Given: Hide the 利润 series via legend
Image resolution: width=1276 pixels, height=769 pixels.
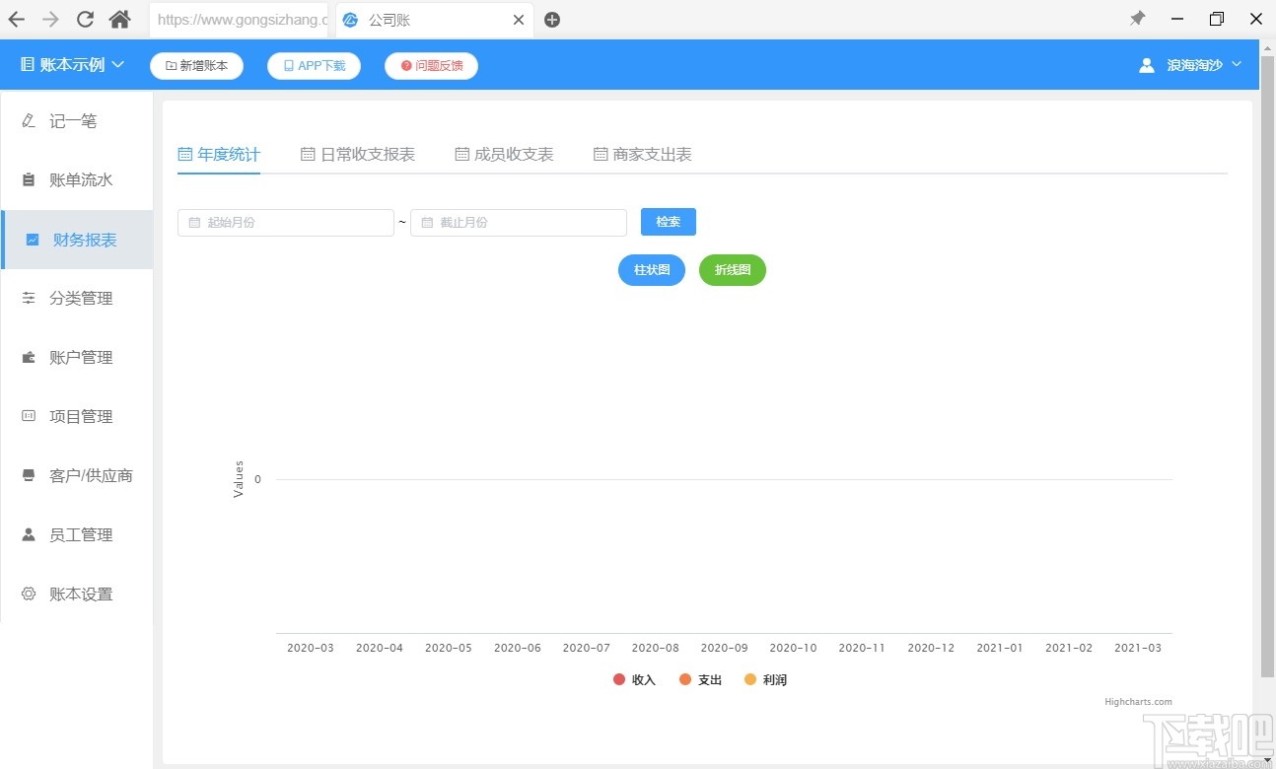Looking at the screenshot, I should tap(765, 679).
